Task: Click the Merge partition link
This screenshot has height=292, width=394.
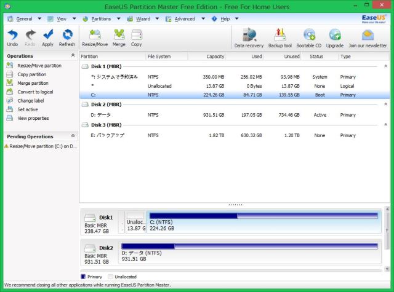Action: (33, 83)
